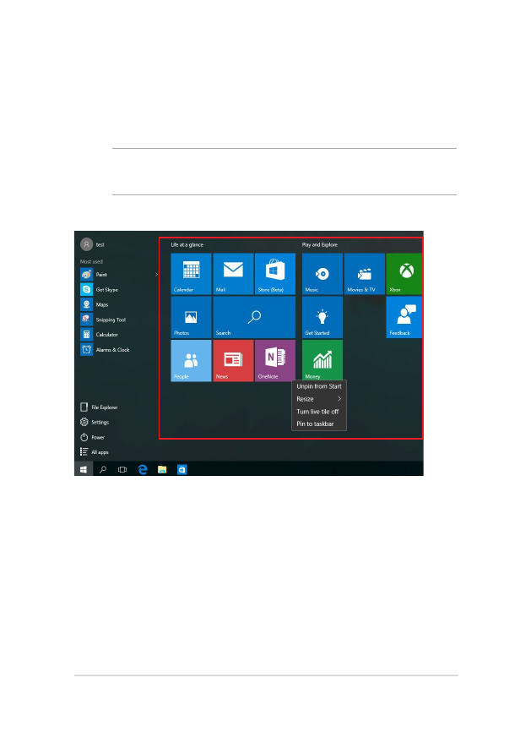Expand the Paint jump list arrow
This screenshot has height=738, width=531.
click(157, 275)
